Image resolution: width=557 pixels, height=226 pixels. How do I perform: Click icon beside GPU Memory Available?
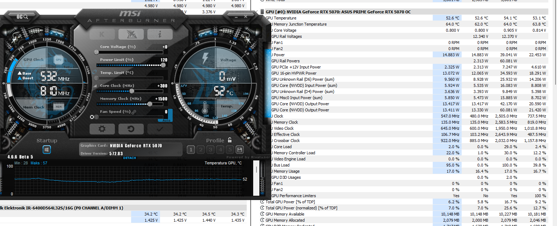click(262, 214)
